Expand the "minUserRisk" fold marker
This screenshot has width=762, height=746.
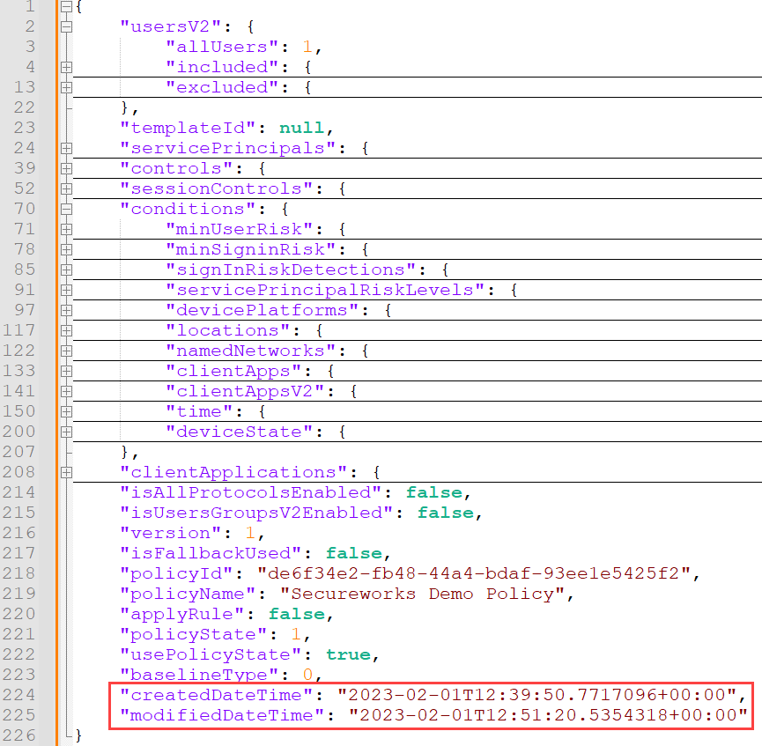pyautogui.click(x=67, y=229)
